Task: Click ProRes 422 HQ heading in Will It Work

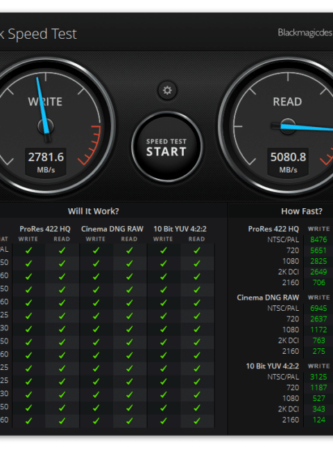Action: [45, 229]
